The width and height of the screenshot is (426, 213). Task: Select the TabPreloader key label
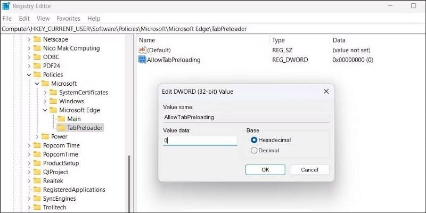click(x=85, y=128)
